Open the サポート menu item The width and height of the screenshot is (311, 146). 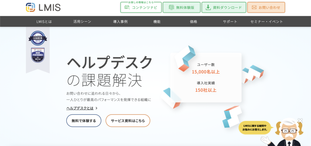pyautogui.click(x=230, y=22)
